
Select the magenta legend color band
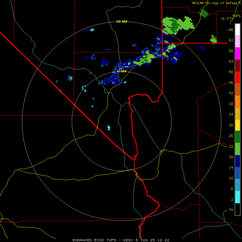[x=237, y=54]
